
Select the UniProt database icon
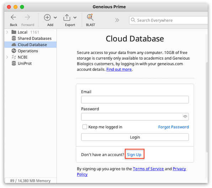(x=14, y=63)
